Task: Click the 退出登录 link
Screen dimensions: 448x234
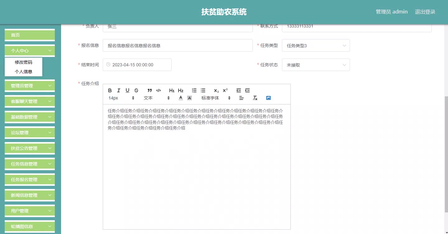Action: point(425,12)
